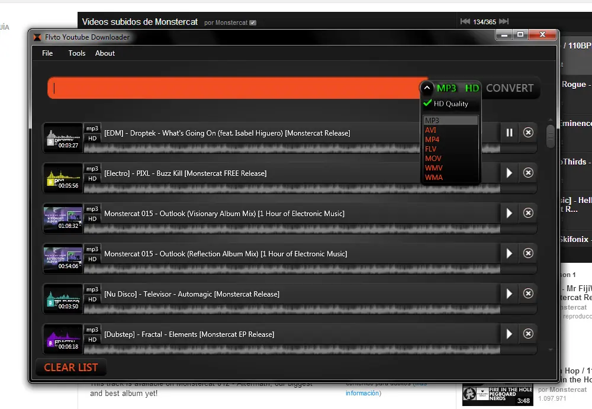Click Flvto app icon in title bar

(37, 37)
